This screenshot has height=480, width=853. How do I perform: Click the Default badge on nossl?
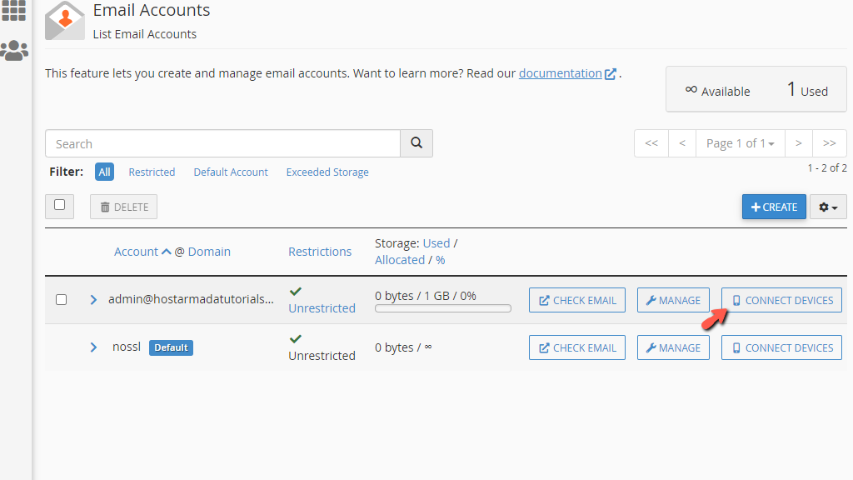[x=171, y=347]
